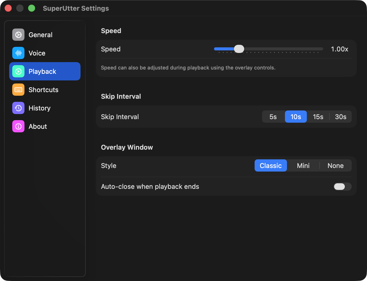Click the 1.00x speed value
The image size is (367, 281).
[339, 49]
